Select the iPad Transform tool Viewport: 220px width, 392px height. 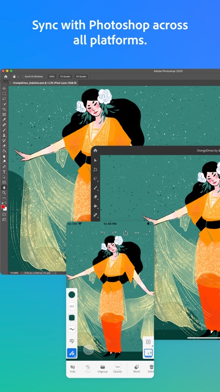click(x=95, y=169)
